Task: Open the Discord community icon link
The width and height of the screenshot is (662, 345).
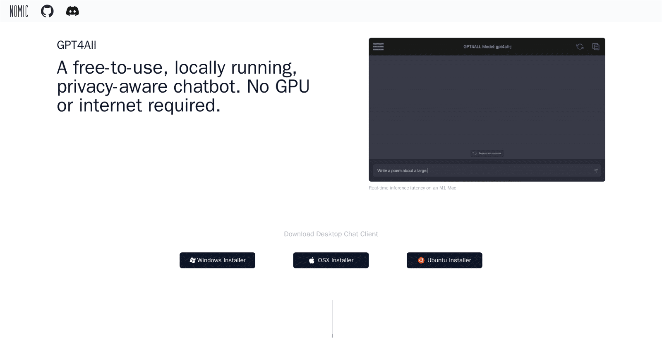Action: pyautogui.click(x=72, y=11)
